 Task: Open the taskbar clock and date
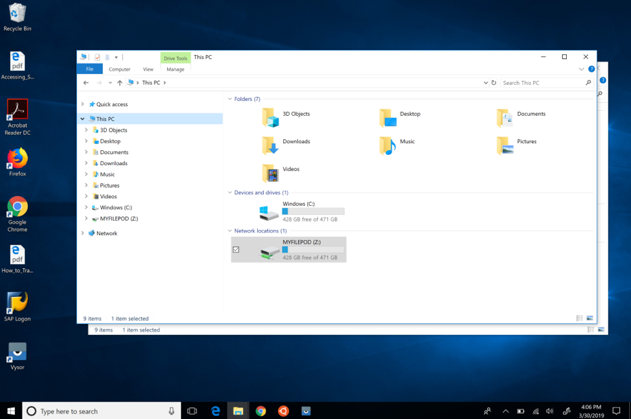click(x=591, y=411)
